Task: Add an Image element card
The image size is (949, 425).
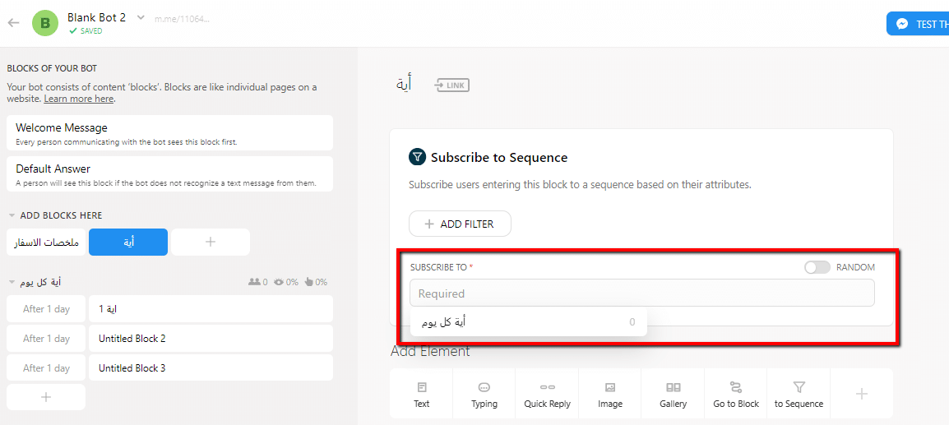Action: click(x=610, y=394)
